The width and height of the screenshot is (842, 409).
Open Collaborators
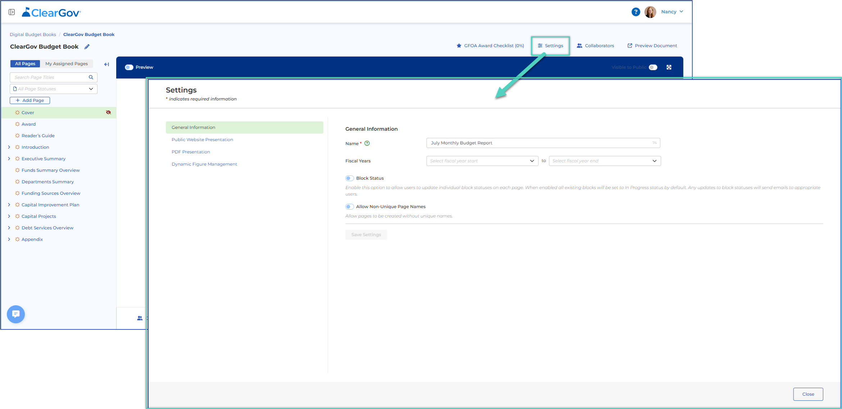596,46
